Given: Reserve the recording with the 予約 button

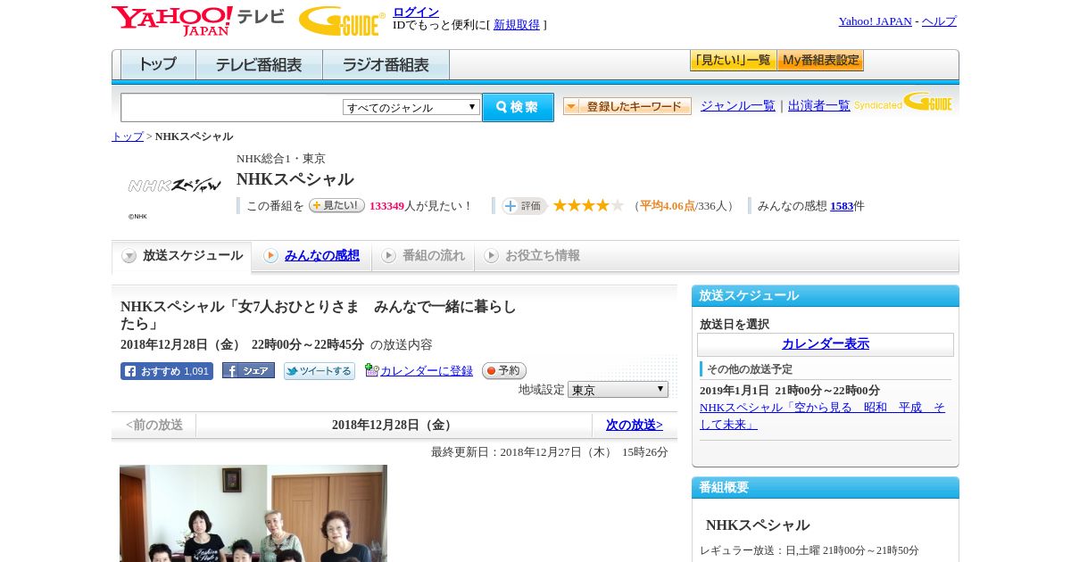Looking at the screenshot, I should pos(504,371).
